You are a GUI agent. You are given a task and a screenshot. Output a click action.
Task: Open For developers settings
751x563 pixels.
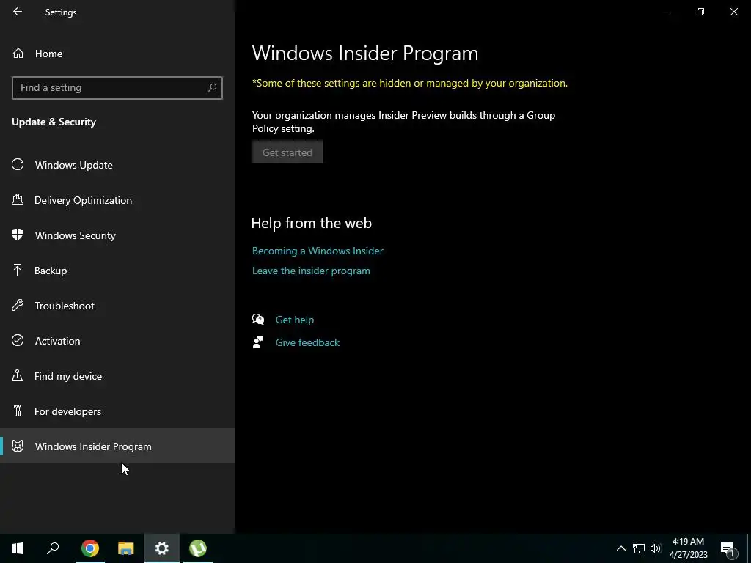click(x=117, y=411)
